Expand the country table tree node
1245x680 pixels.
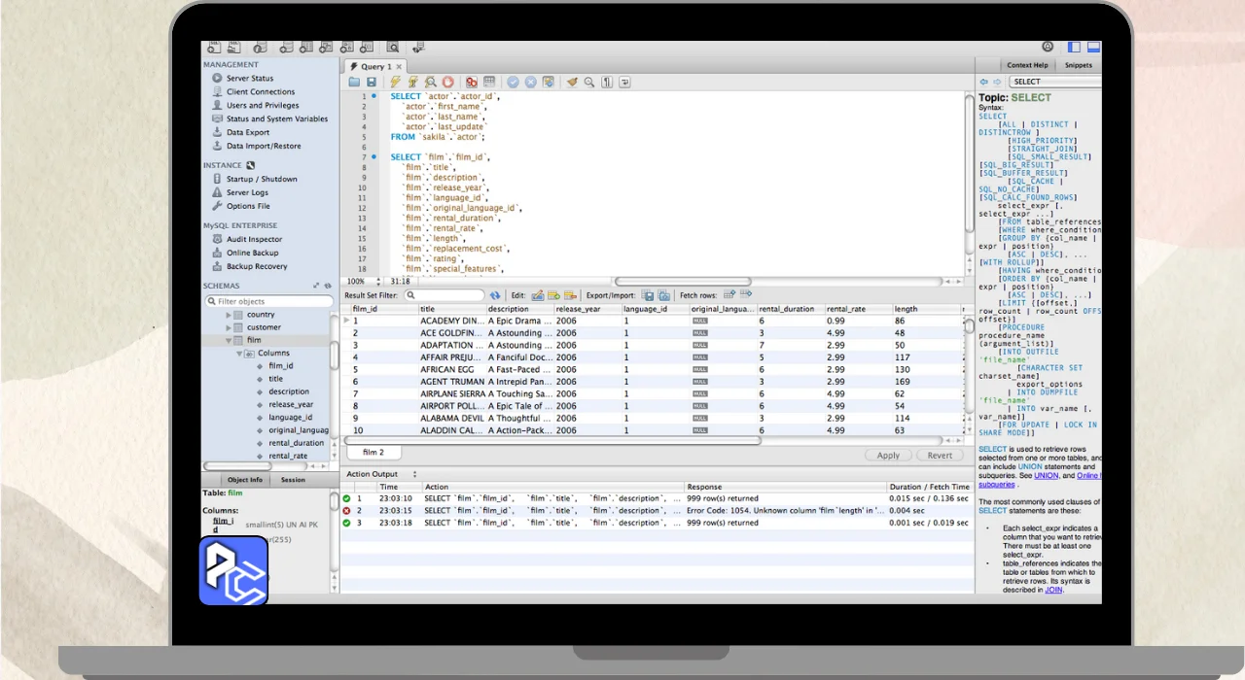click(x=230, y=315)
